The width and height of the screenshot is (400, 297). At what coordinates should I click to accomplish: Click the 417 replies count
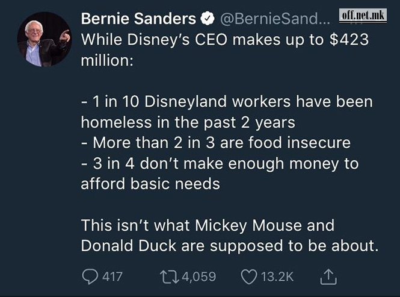(x=112, y=277)
